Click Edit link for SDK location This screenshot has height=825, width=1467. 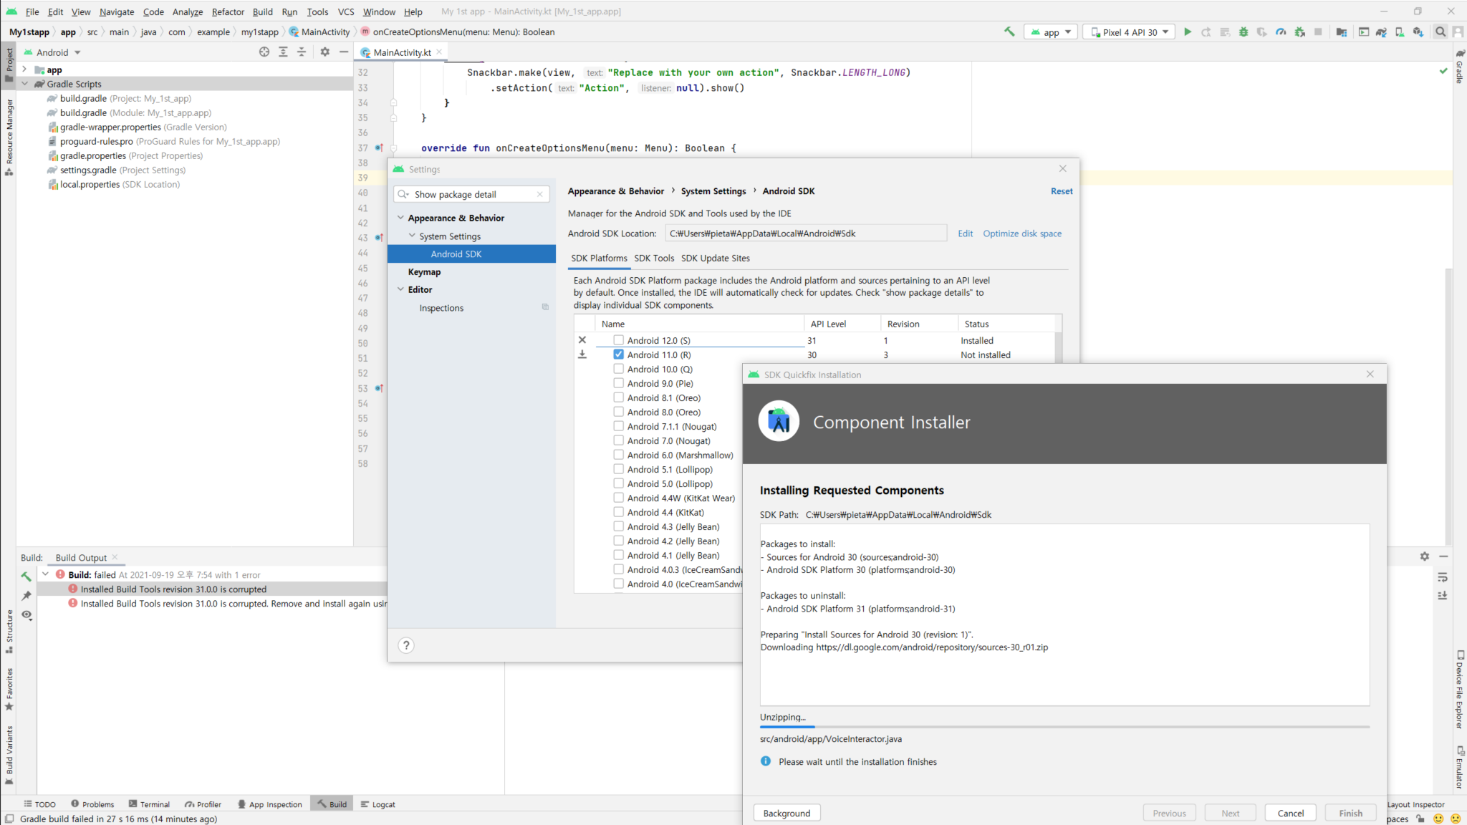tap(966, 233)
